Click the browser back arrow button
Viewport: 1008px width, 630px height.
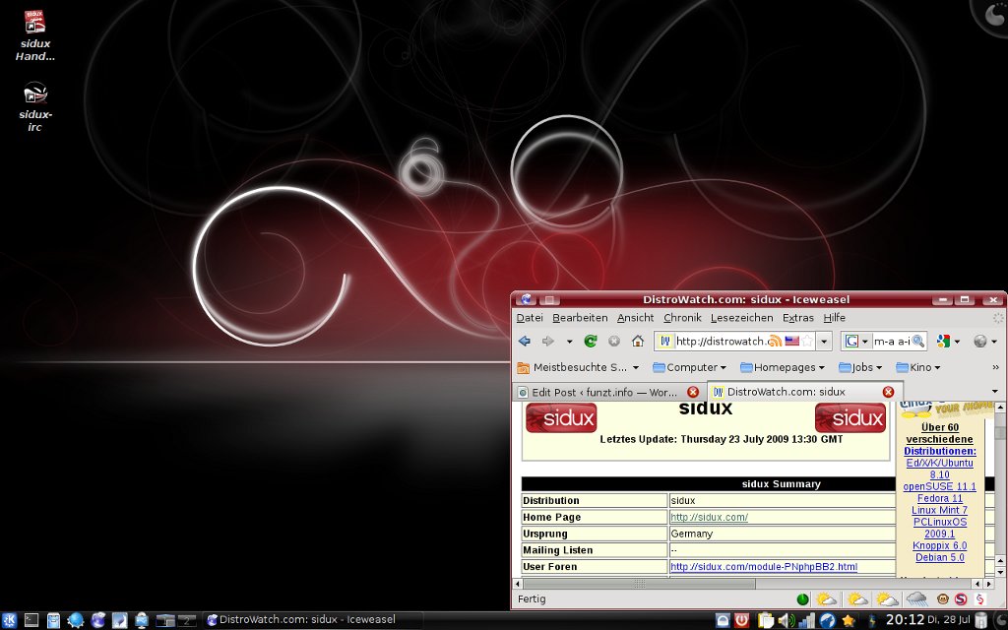[525, 342]
